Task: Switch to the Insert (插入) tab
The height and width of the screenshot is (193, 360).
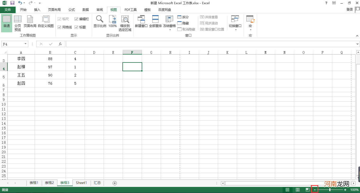Action: [x=37, y=10]
